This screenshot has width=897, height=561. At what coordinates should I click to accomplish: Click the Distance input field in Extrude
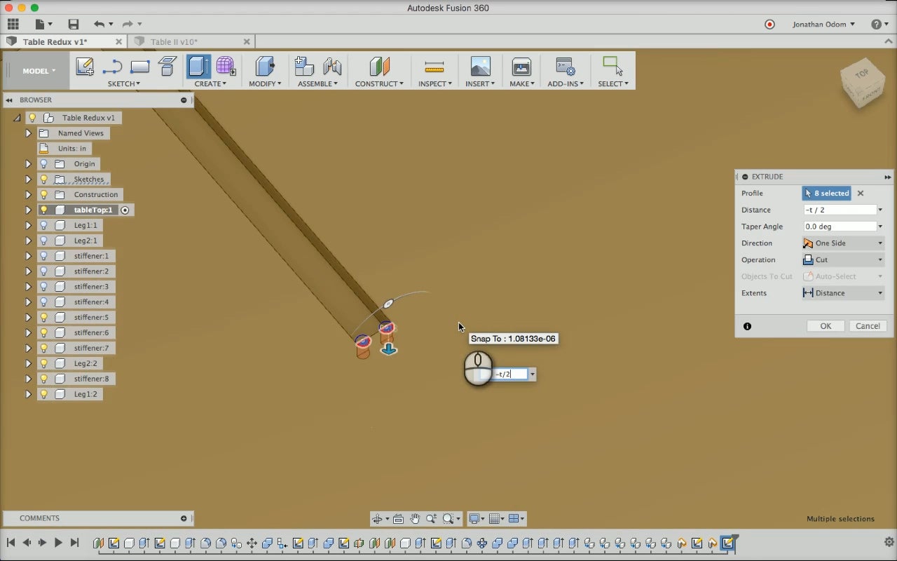(x=840, y=210)
